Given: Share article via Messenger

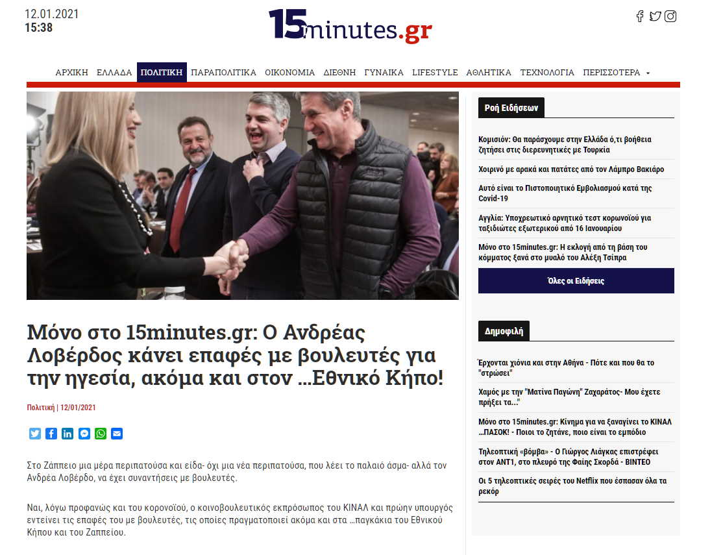Looking at the screenshot, I should click(x=84, y=434).
